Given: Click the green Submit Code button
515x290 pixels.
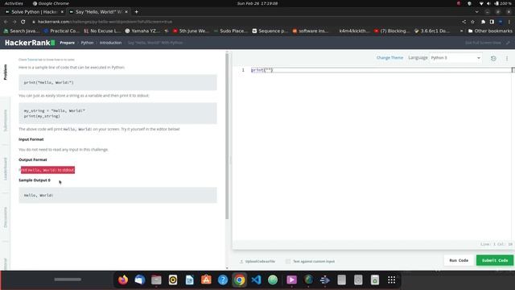Looking at the screenshot, I should coord(495,260).
